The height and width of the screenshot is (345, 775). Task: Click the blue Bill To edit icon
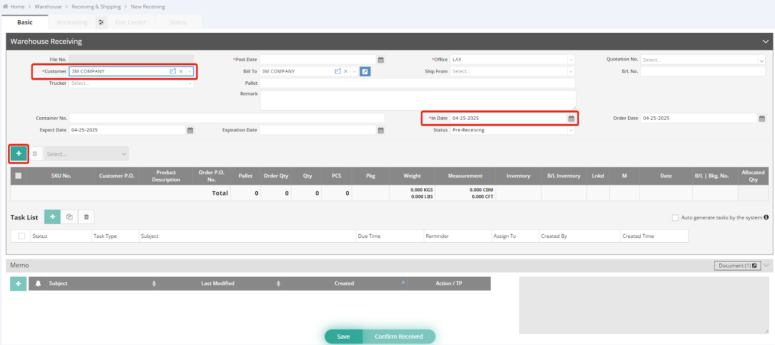365,72
